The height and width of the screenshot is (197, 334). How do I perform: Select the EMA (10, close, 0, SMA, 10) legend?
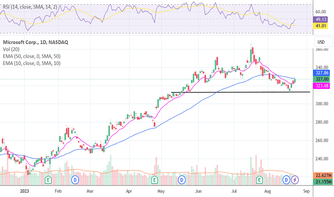32,63
